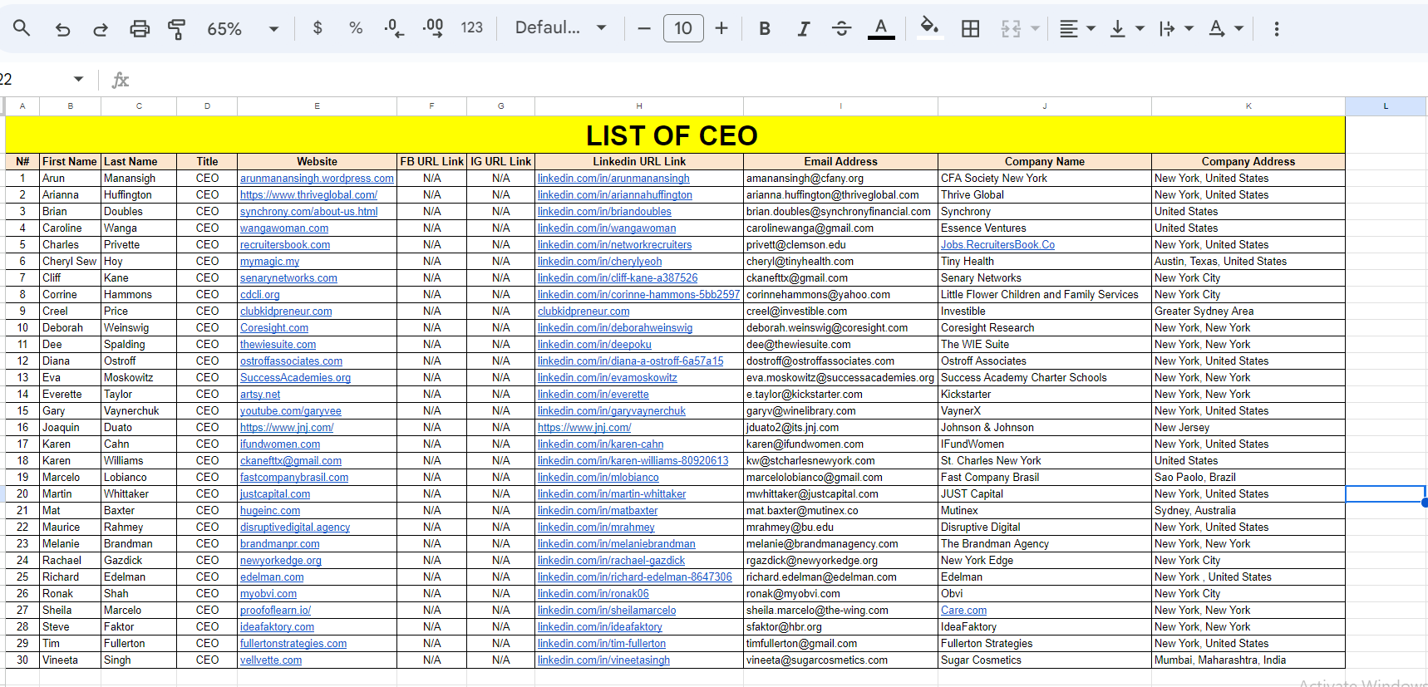
Task: Select the cell reading Fast Company Brasil
Action: pos(1044,478)
